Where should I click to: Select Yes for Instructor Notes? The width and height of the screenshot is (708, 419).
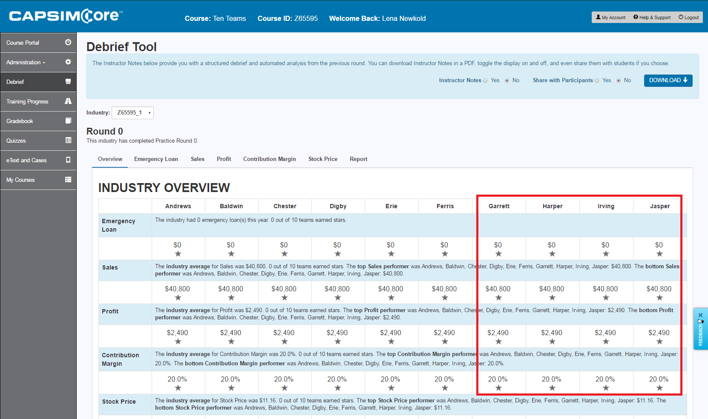[x=485, y=80]
